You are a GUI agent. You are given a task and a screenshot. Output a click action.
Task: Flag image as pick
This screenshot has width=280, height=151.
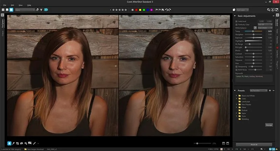pos(156,10)
